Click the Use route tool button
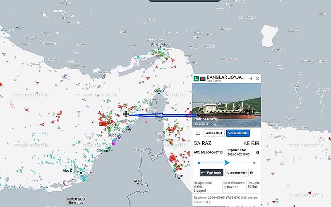 click(237, 173)
